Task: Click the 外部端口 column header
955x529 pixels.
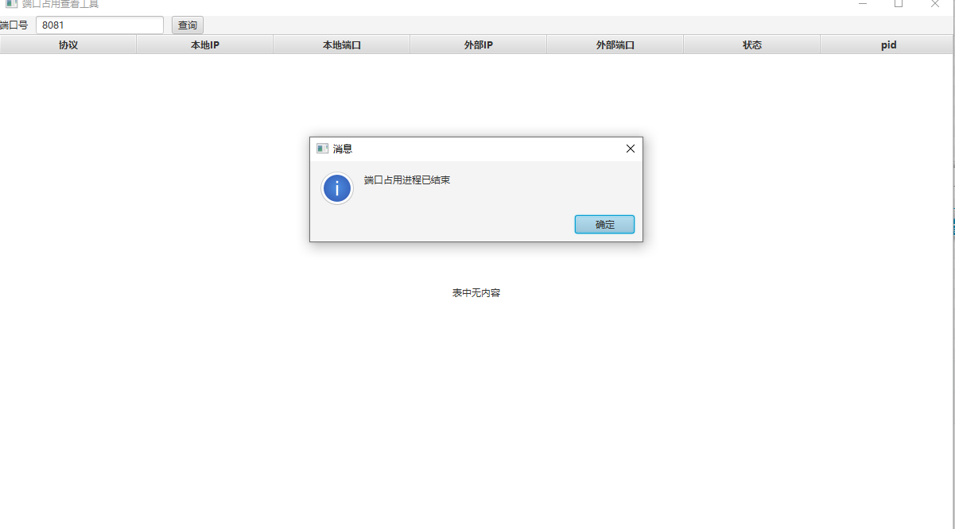Action: point(615,45)
